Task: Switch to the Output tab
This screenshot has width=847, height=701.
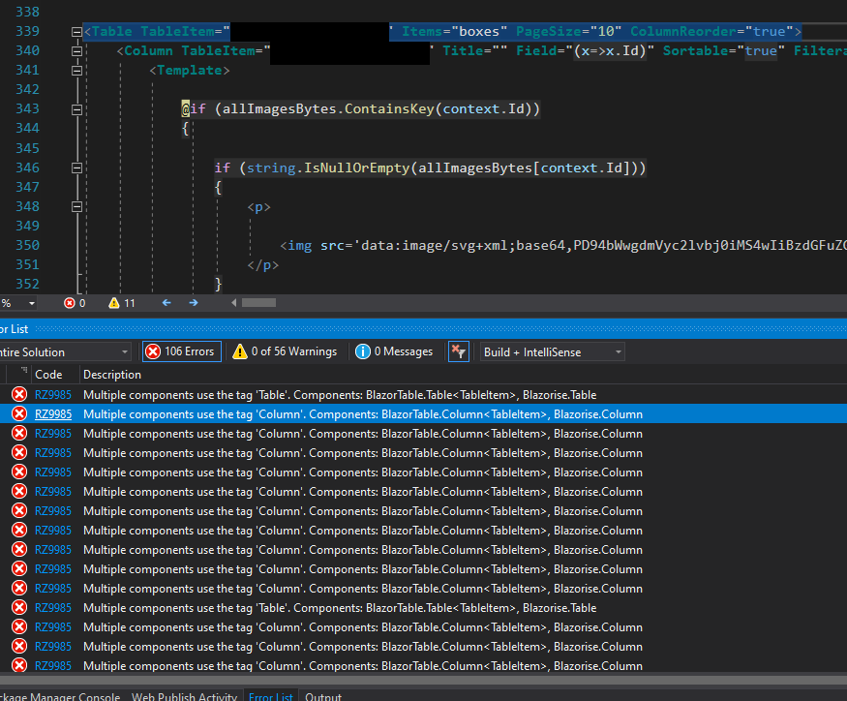Action: tap(322, 695)
